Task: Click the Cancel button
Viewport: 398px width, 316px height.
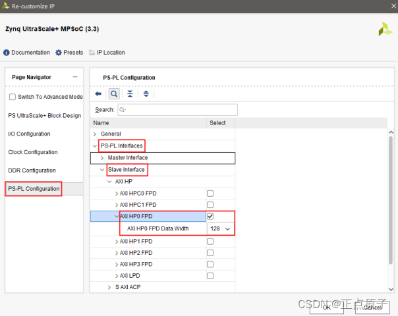Action: coord(372,307)
